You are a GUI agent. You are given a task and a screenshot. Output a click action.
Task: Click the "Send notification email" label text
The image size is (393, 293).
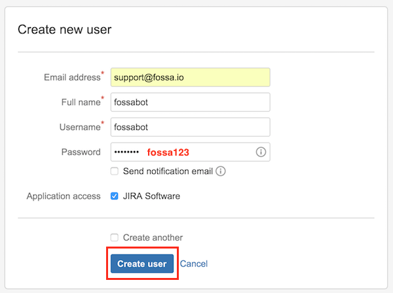click(168, 171)
